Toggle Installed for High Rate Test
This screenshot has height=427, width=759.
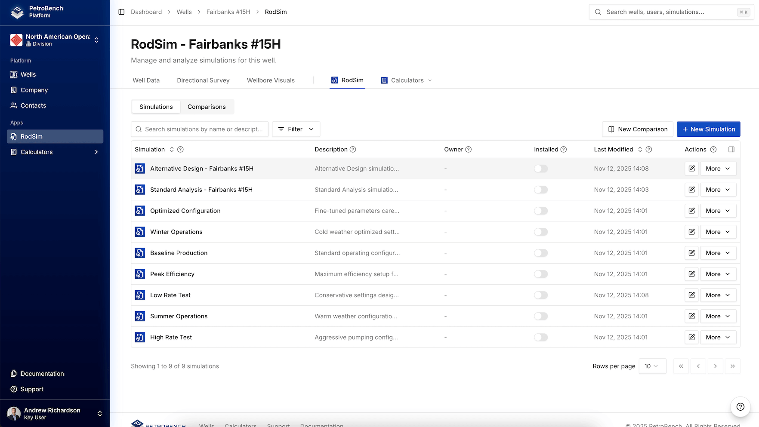(541, 337)
